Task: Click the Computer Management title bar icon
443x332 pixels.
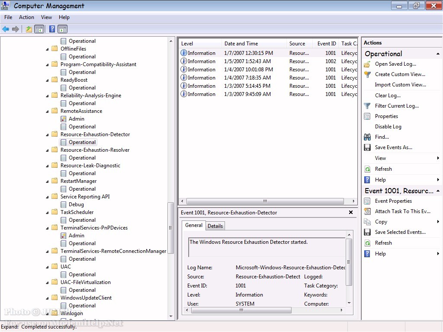Action: pos(5,5)
